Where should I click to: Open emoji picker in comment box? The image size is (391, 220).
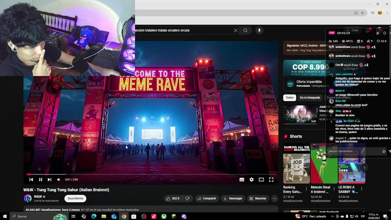point(384,151)
